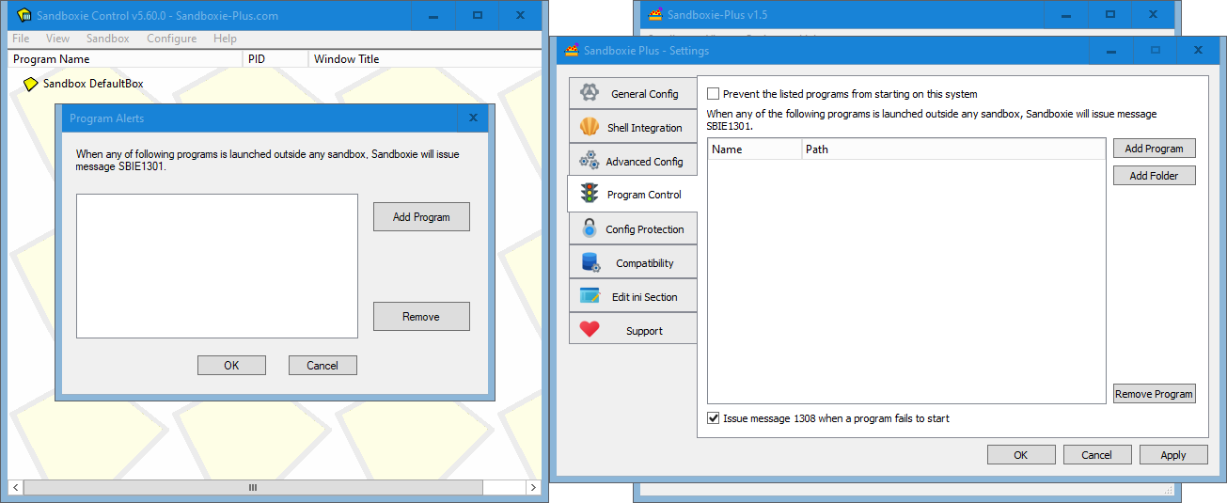Click the Advanced Config gears icon
Screen dimensions: 1227x503
[x=590, y=161]
